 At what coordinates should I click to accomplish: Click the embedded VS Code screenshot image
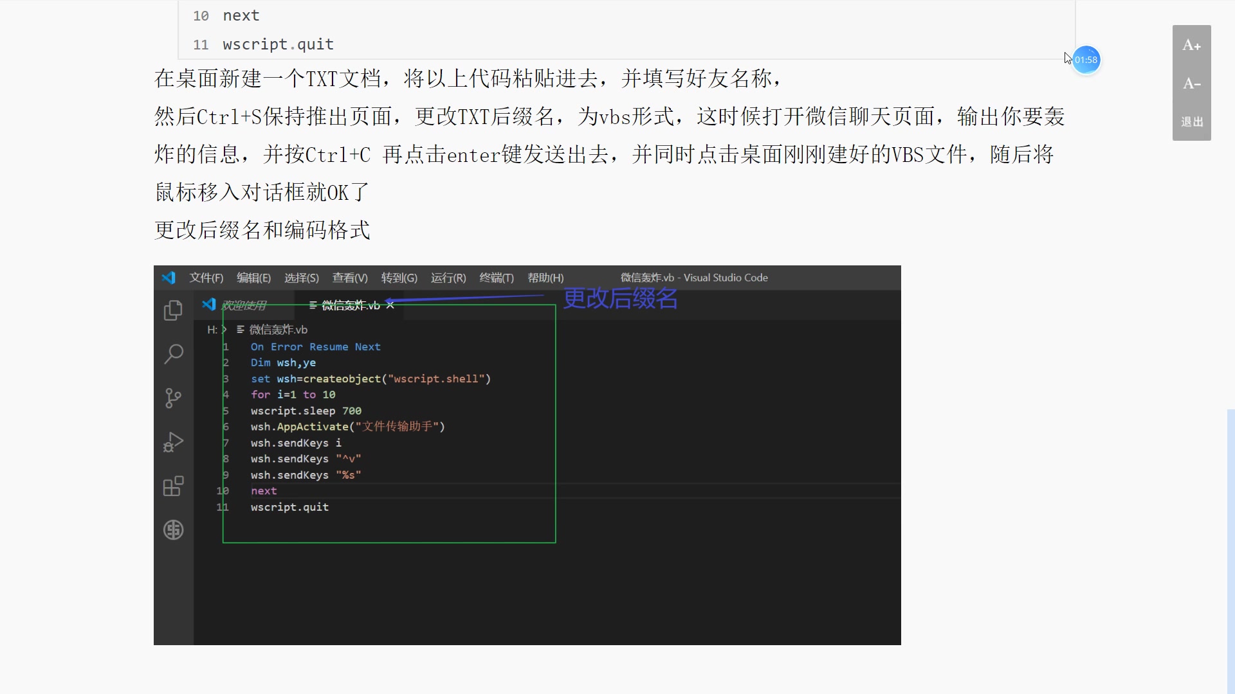(x=527, y=455)
